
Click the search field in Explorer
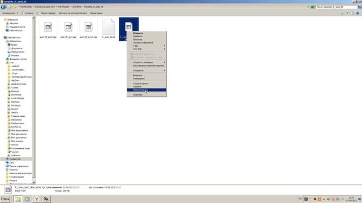tap(337, 7)
